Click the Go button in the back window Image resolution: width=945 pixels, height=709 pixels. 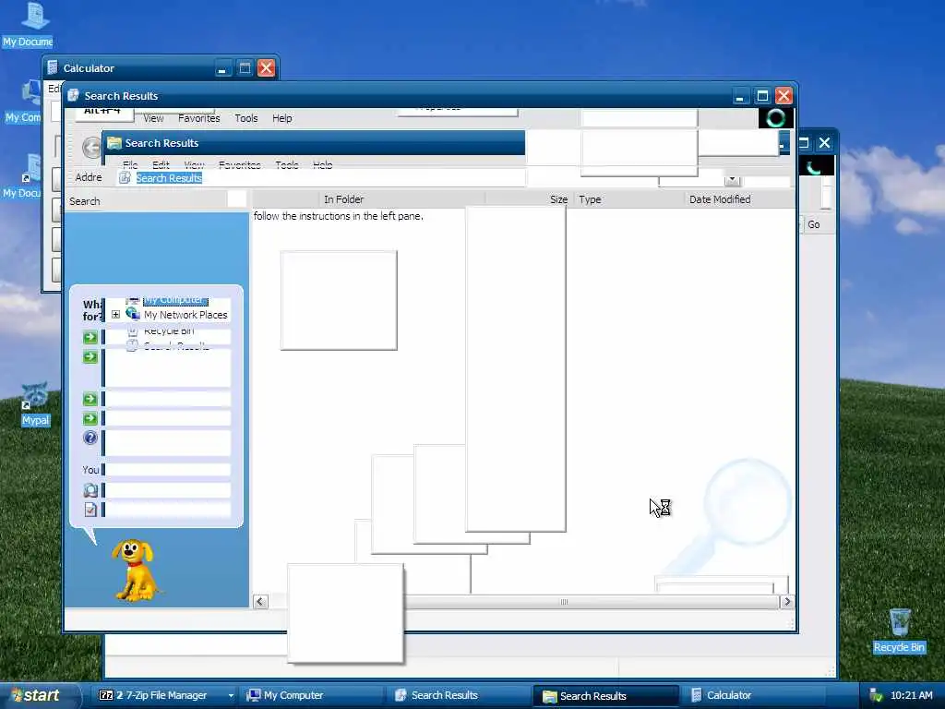pos(813,224)
